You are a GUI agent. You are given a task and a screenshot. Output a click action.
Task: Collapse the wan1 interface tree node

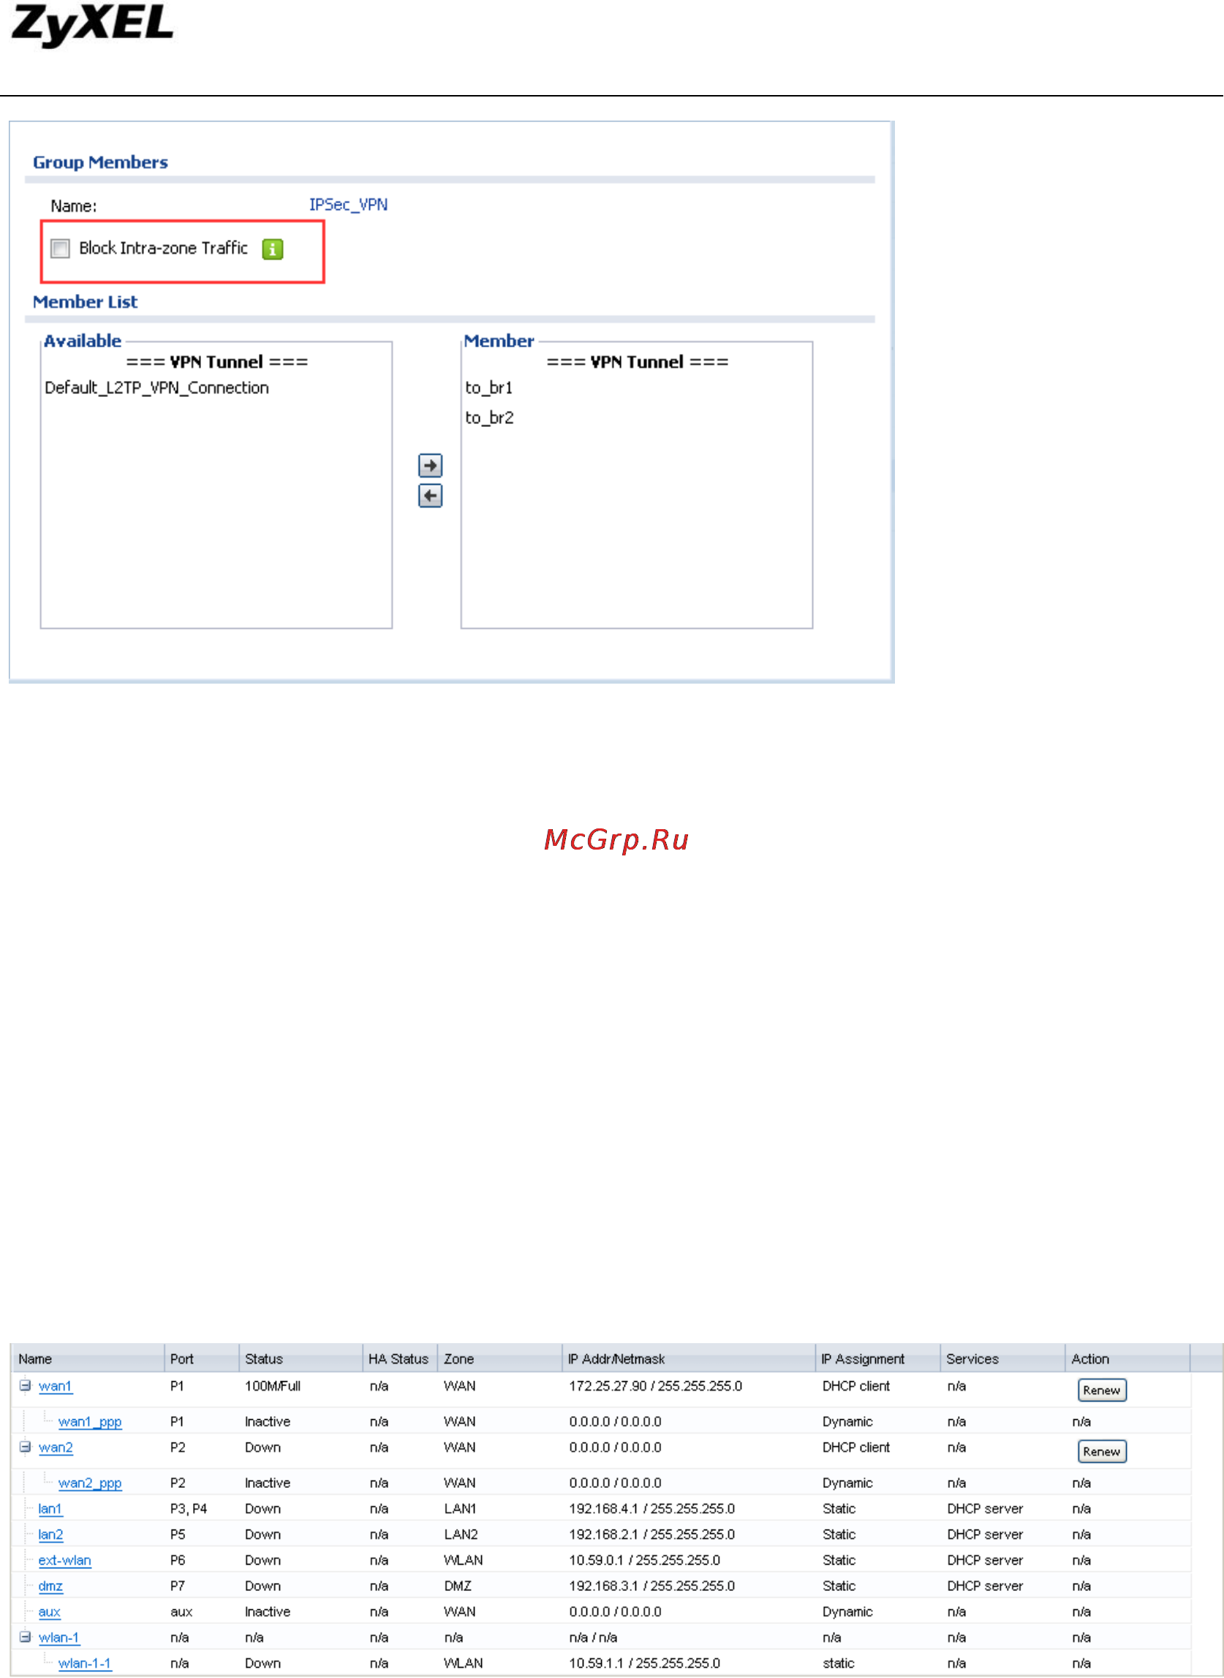[25, 1386]
